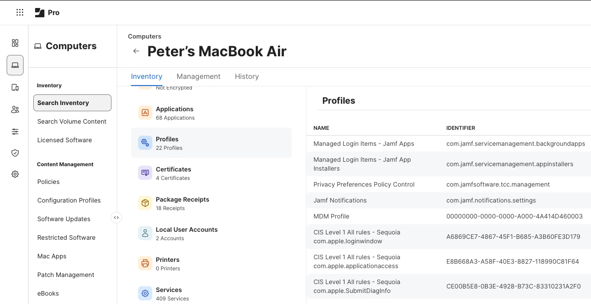This screenshot has height=304, width=591.
Task: Click identifier com.jamf.notifications.settings
Action: [x=491, y=200]
